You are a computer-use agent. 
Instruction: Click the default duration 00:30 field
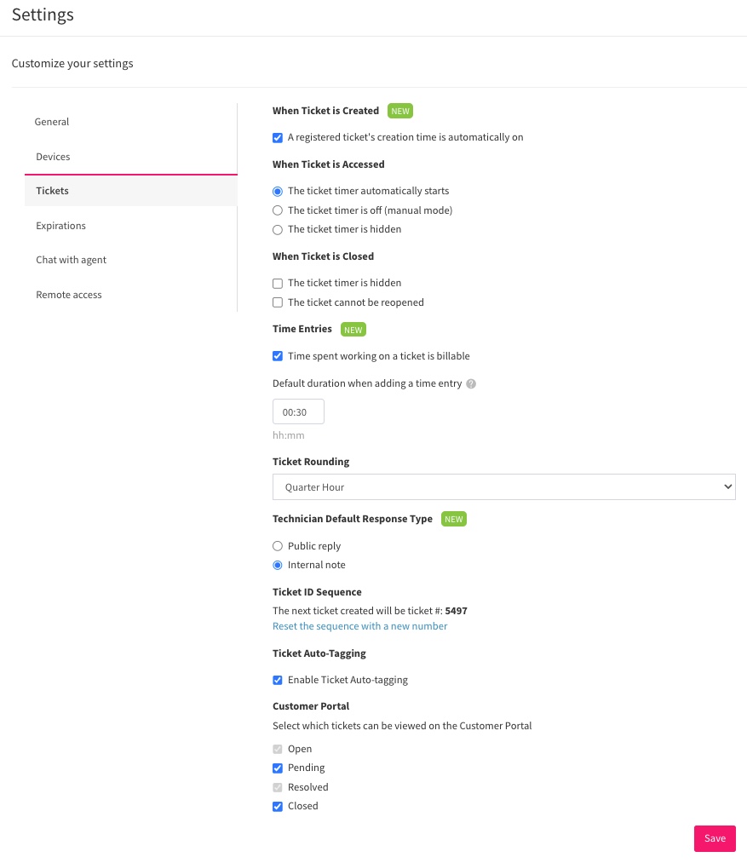pyautogui.click(x=298, y=411)
